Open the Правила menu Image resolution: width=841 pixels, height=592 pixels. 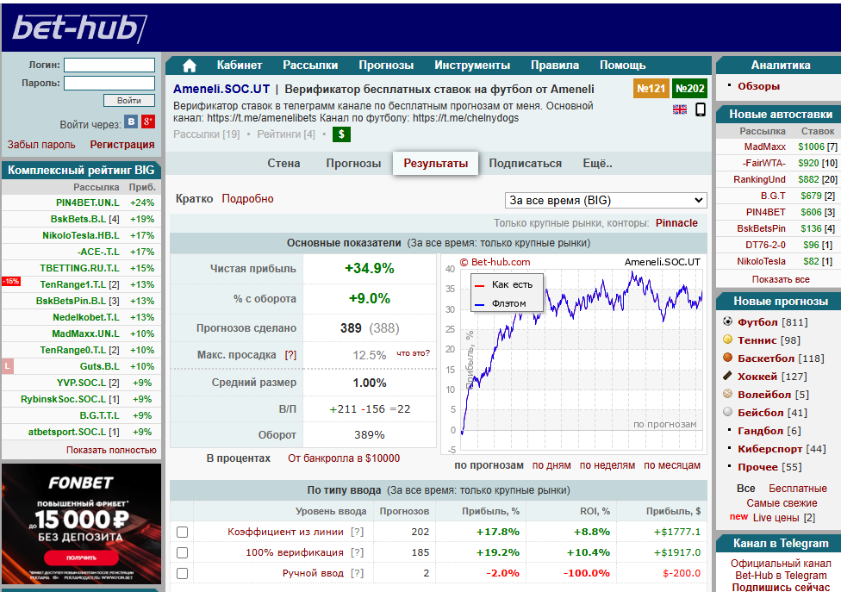555,65
